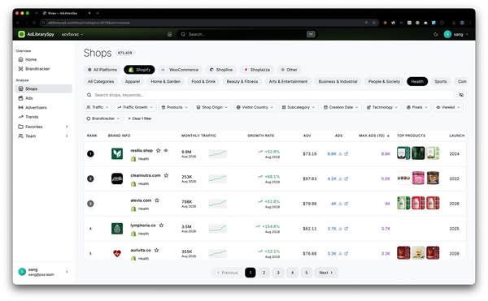Favorite resilia.shop with its star icon

158,151
